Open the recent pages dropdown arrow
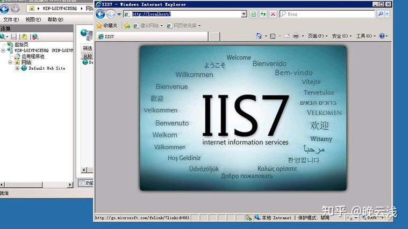This screenshot has height=229, width=408. pyautogui.click(x=119, y=14)
